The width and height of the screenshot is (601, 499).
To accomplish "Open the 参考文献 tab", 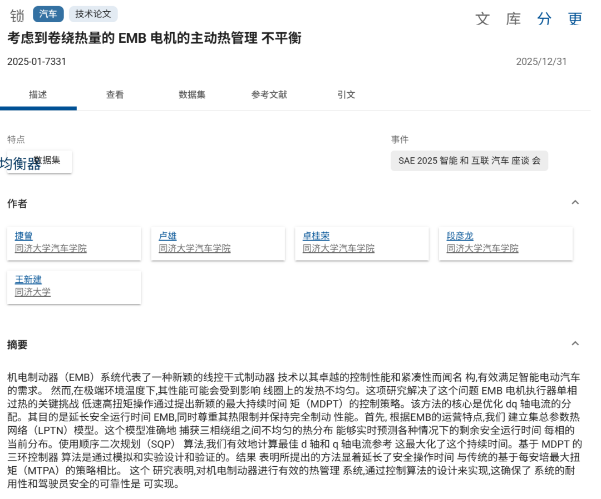I will click(x=269, y=94).
